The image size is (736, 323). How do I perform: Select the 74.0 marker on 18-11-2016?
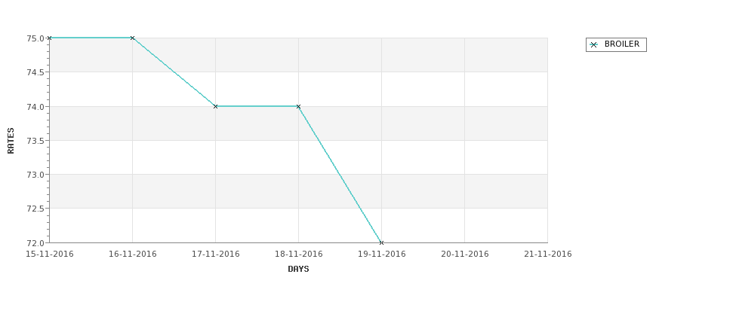(298, 106)
